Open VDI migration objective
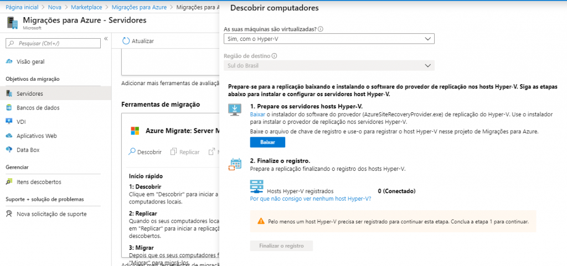The width and height of the screenshot is (567, 266). coord(22,122)
